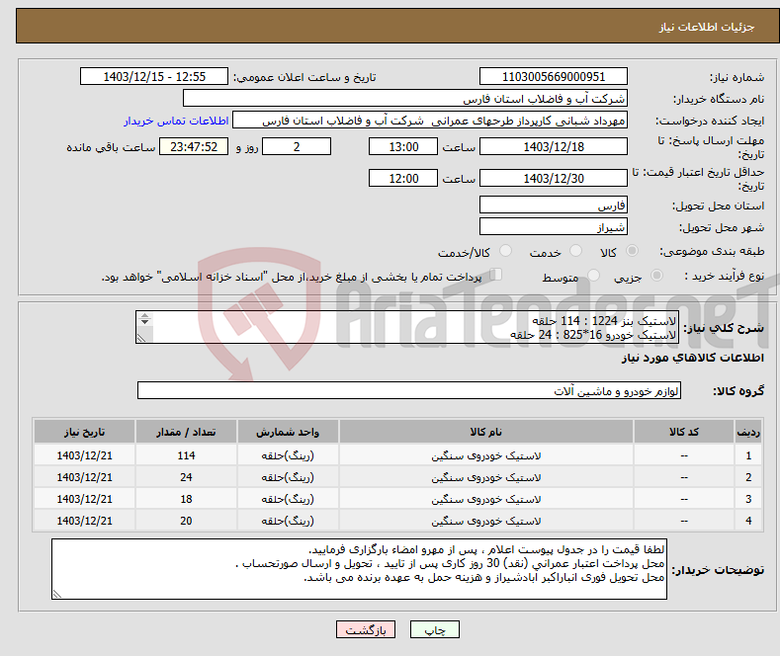Viewport: 780px width, 656px height.
Task: Click the اطلاعات کالاهای مورد نیاز section heading
Action: (692, 358)
